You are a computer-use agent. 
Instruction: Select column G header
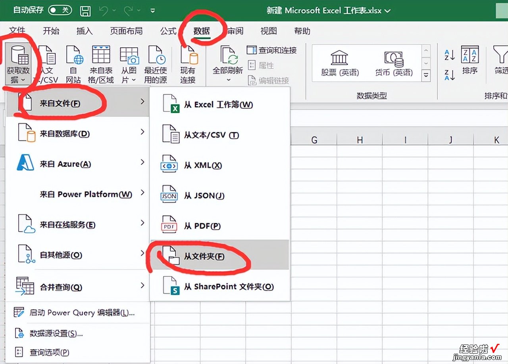(x=314, y=139)
